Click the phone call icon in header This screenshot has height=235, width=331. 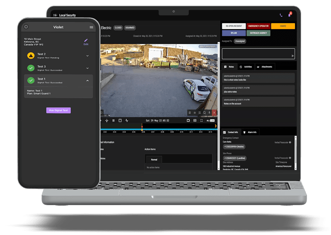[x=281, y=15]
